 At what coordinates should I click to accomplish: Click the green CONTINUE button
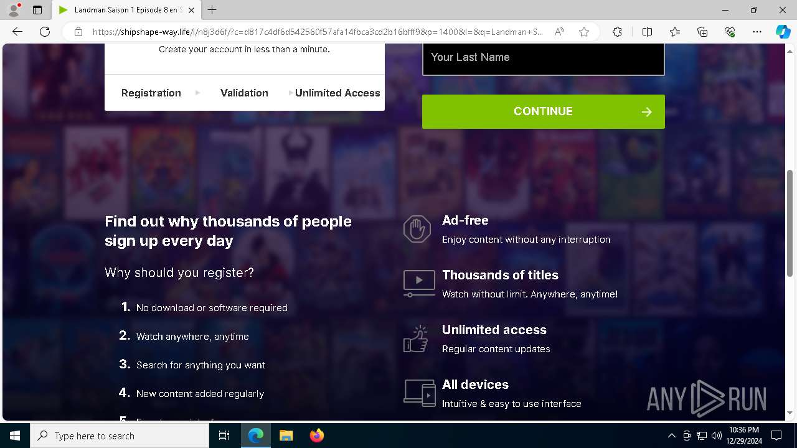[x=544, y=111]
